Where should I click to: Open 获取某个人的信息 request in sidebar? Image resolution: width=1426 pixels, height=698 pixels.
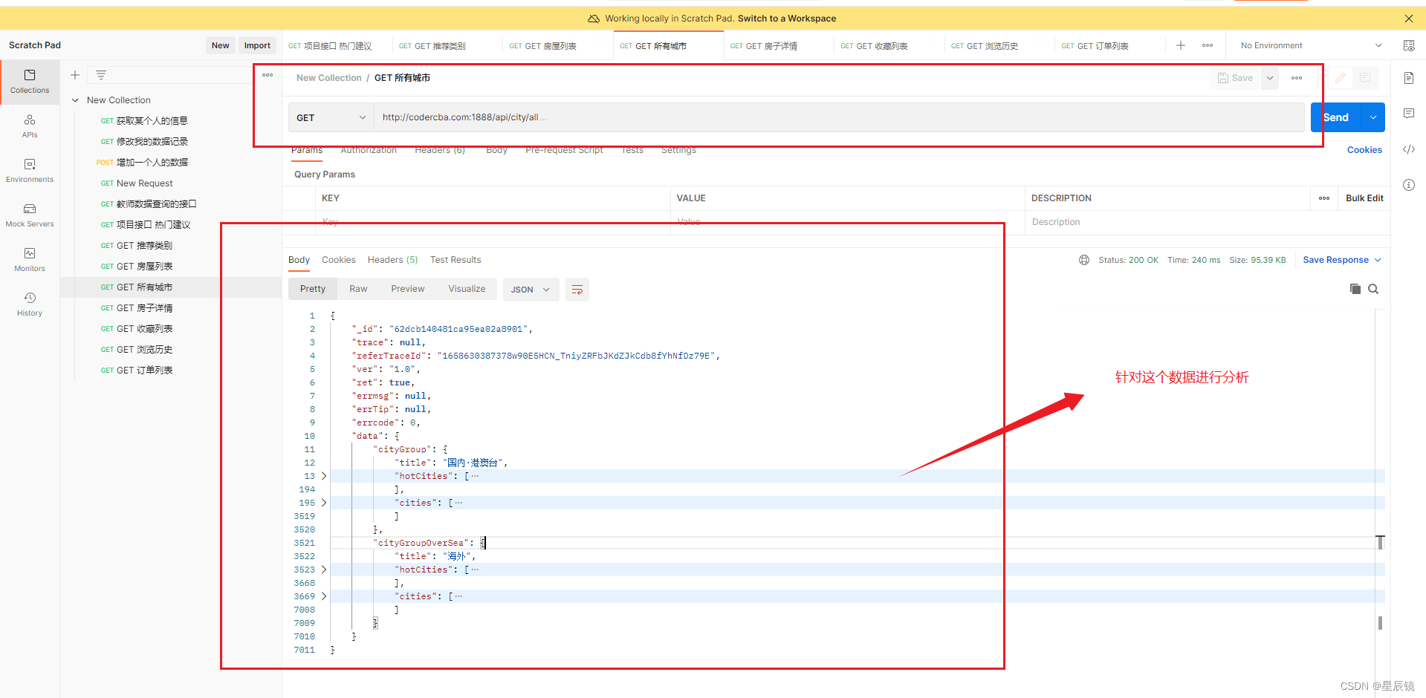coord(152,121)
